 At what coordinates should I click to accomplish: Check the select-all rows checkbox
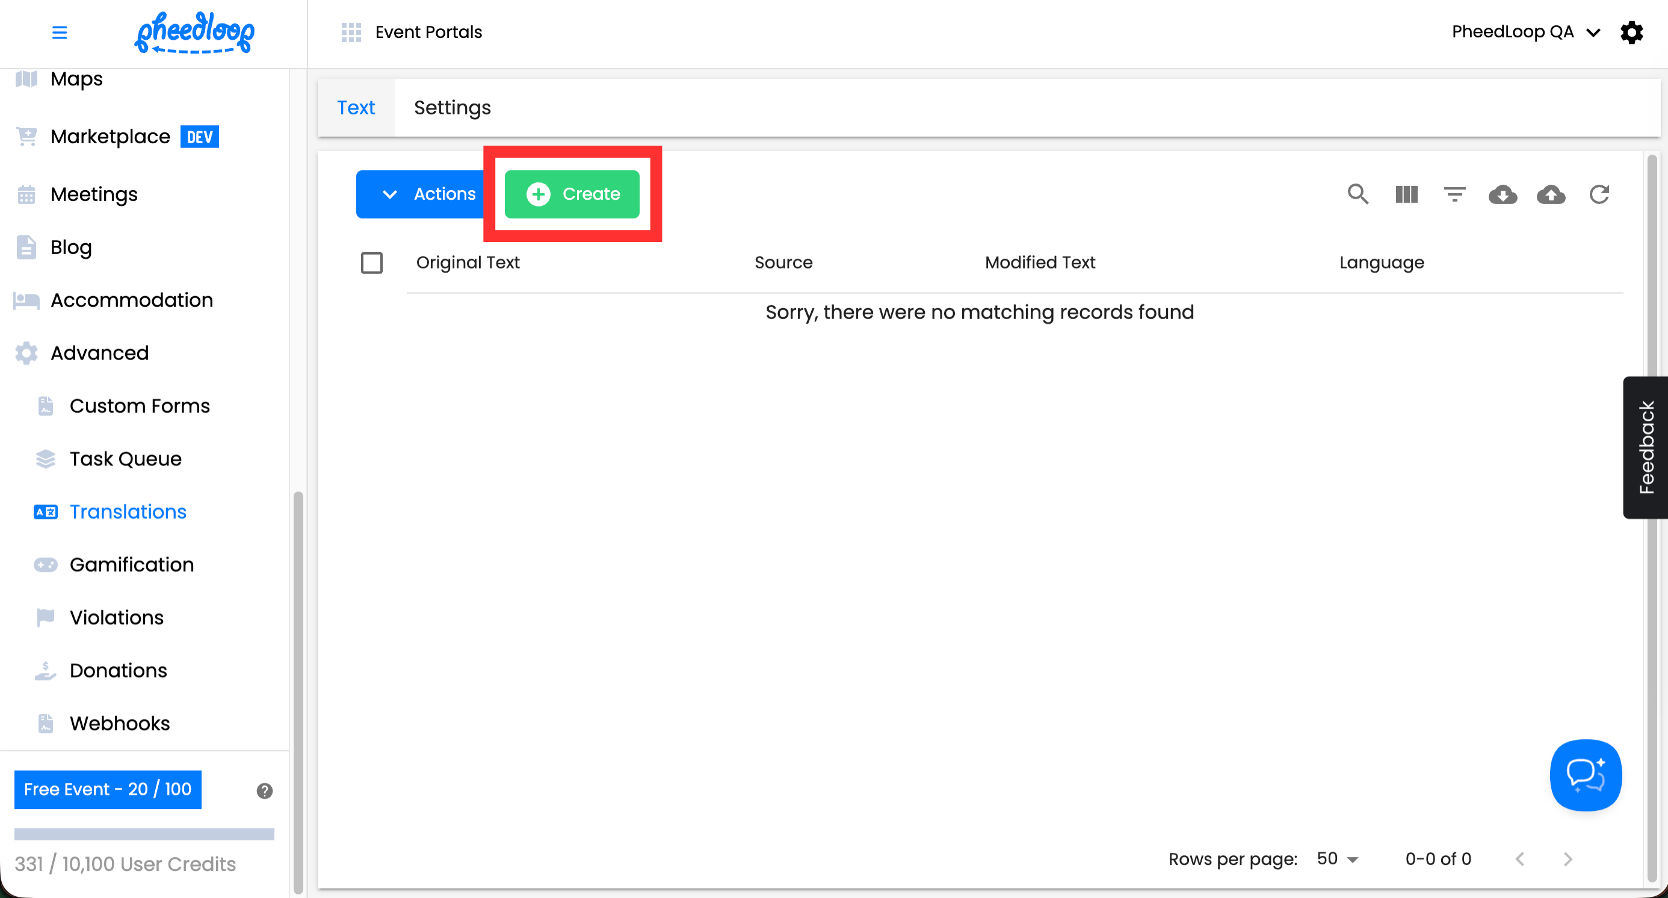point(372,263)
